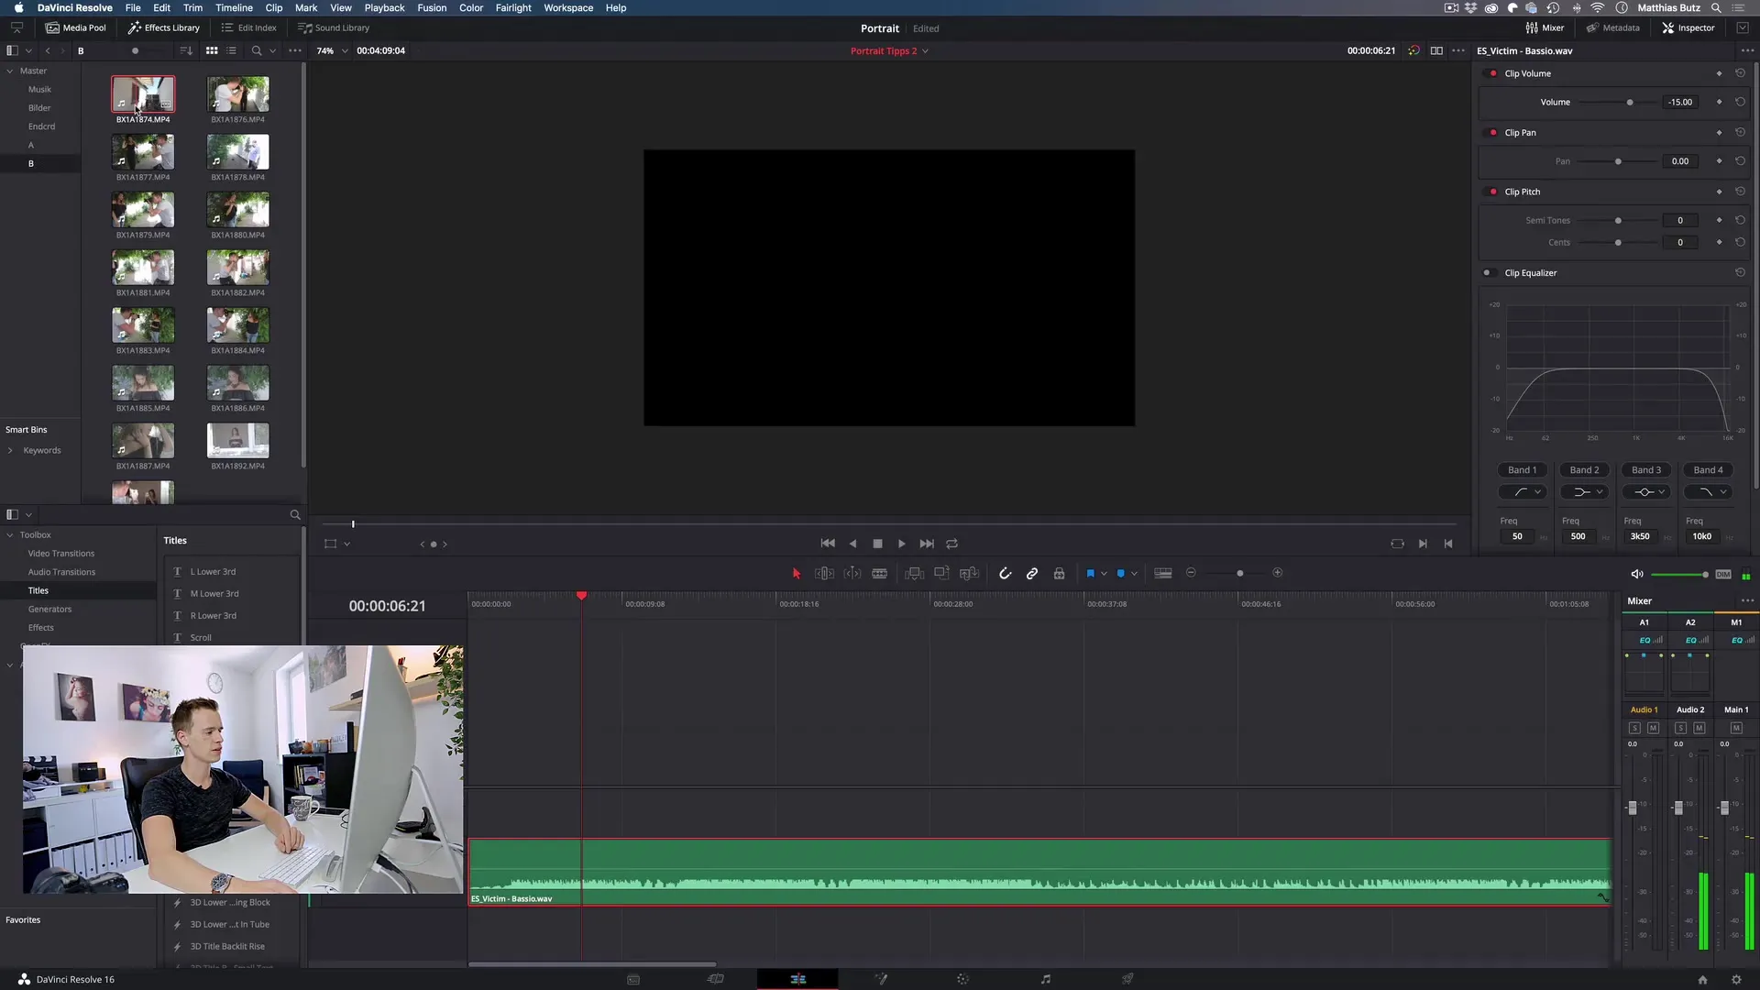This screenshot has height=990, width=1760.
Task: Open marker color dropdown arrow
Action: pyautogui.click(x=1134, y=574)
